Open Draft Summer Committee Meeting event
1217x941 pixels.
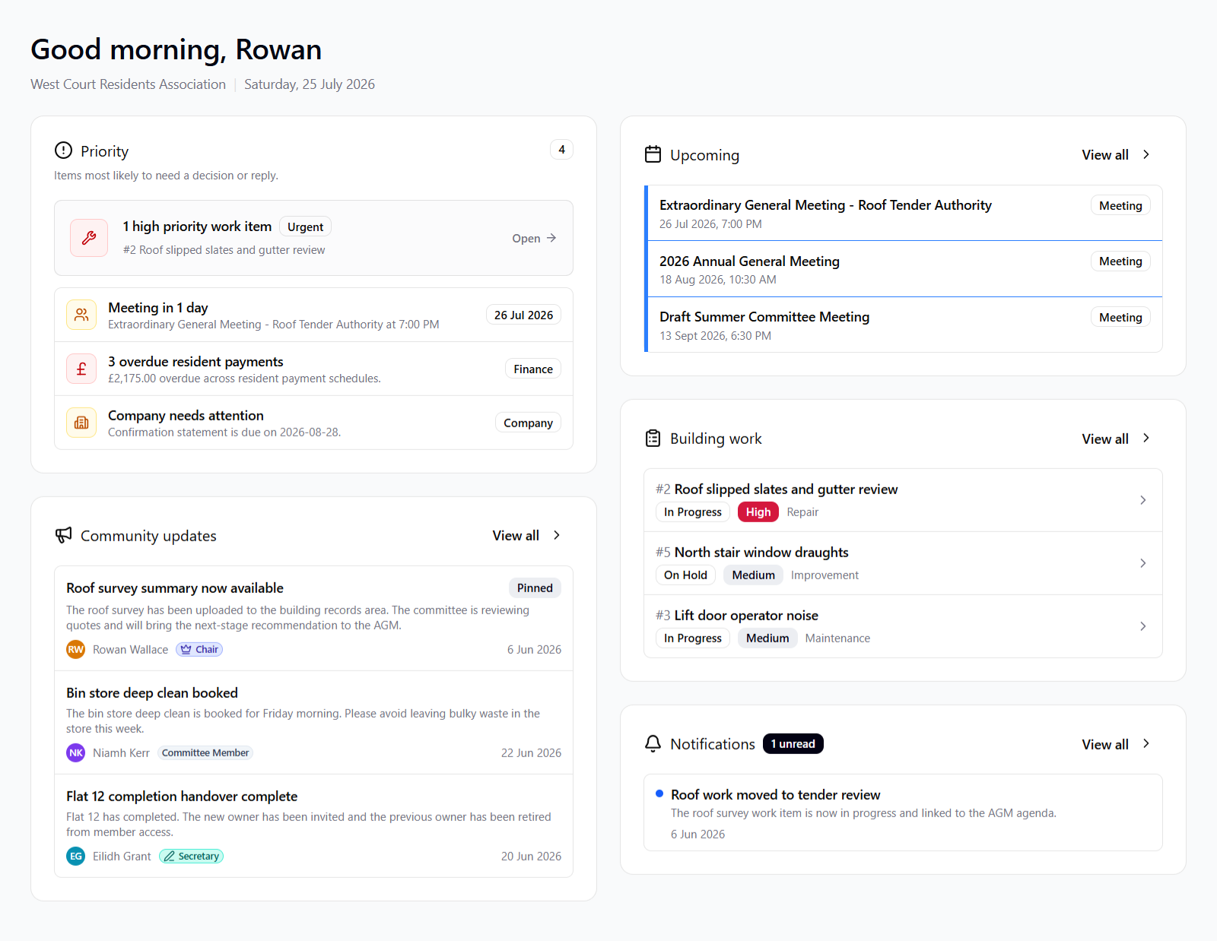pyautogui.click(x=904, y=325)
